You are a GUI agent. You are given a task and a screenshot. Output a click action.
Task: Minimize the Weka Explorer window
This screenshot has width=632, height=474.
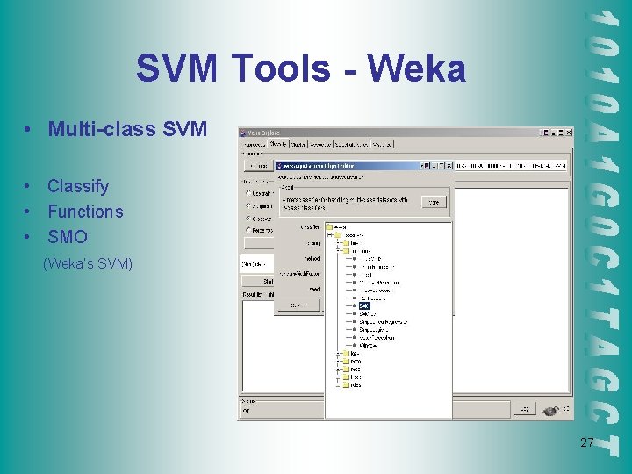point(555,133)
